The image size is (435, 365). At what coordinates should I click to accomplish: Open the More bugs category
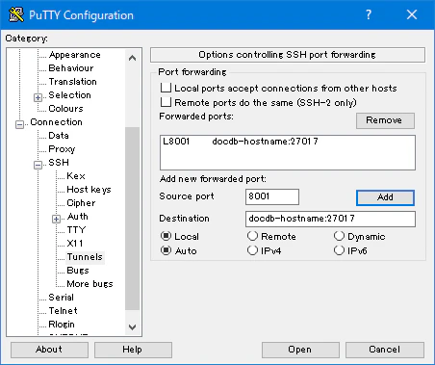coord(90,284)
